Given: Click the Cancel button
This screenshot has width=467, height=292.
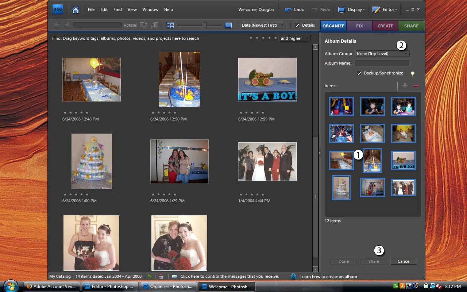Looking at the screenshot, I should (x=404, y=261).
